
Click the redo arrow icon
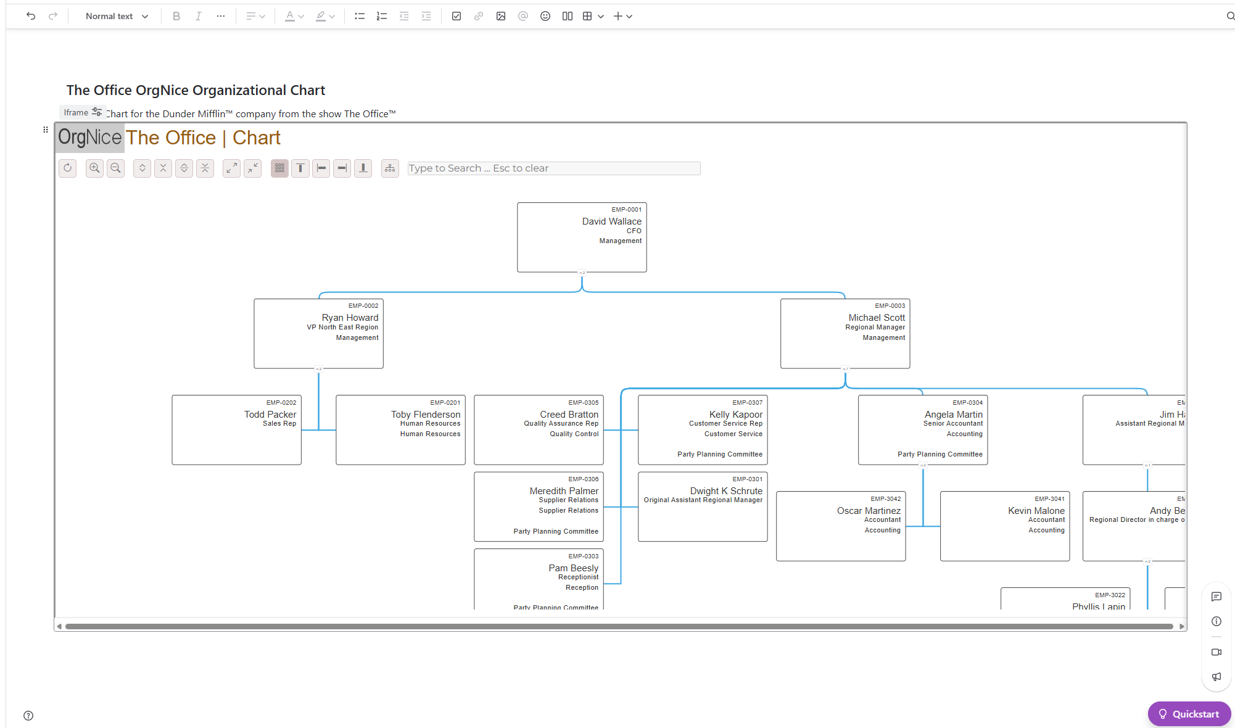pyautogui.click(x=53, y=16)
